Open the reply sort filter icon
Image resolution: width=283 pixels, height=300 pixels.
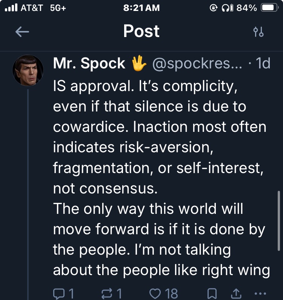[258, 32]
